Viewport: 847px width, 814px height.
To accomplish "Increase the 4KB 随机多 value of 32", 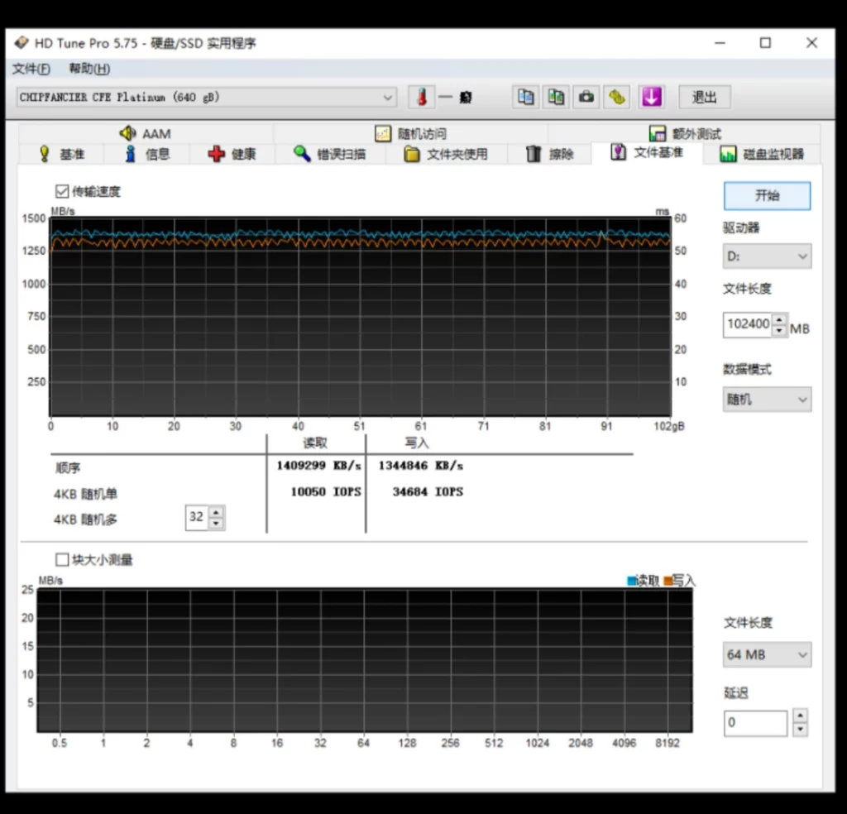I will coord(216,512).
